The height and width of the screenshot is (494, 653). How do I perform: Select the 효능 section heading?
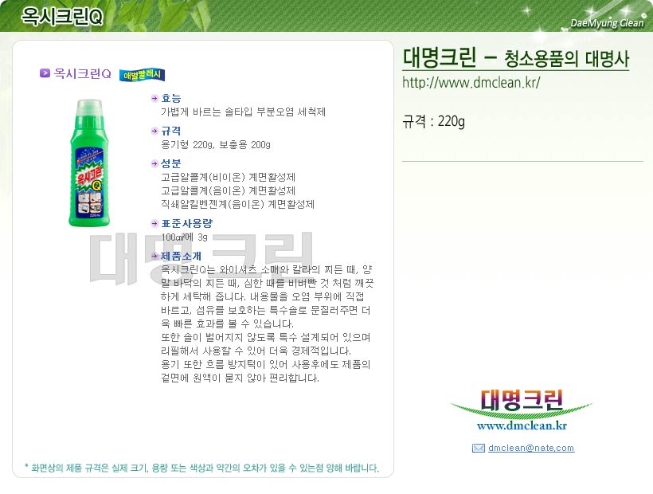click(171, 98)
